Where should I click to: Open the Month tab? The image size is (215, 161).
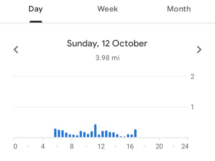(x=179, y=9)
